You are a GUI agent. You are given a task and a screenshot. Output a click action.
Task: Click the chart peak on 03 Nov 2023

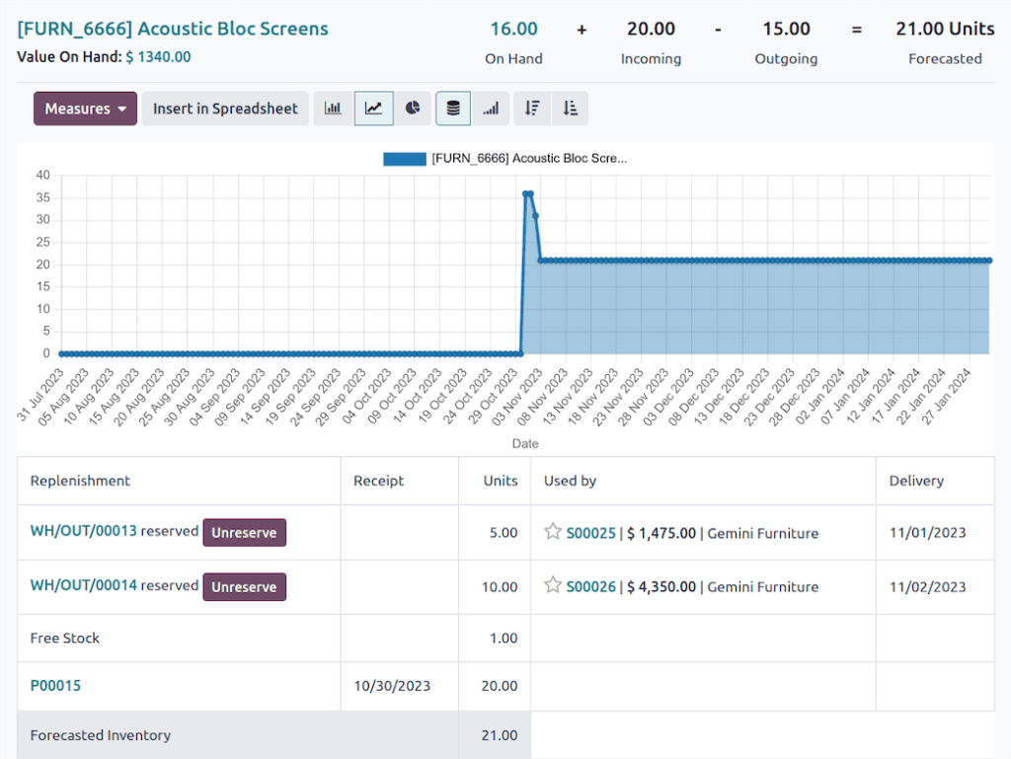coord(526,193)
